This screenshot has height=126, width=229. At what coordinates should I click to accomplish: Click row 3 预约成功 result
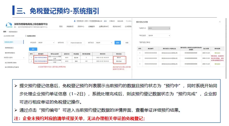pos(217,64)
